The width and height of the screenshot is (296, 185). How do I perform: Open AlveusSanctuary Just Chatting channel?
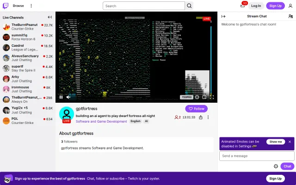pos(28,58)
